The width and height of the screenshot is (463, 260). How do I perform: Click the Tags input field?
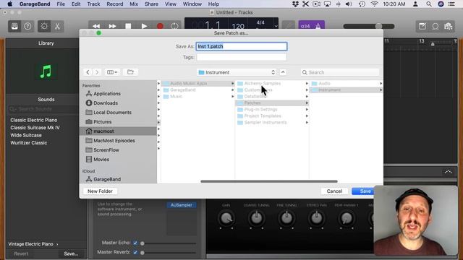[x=241, y=57]
